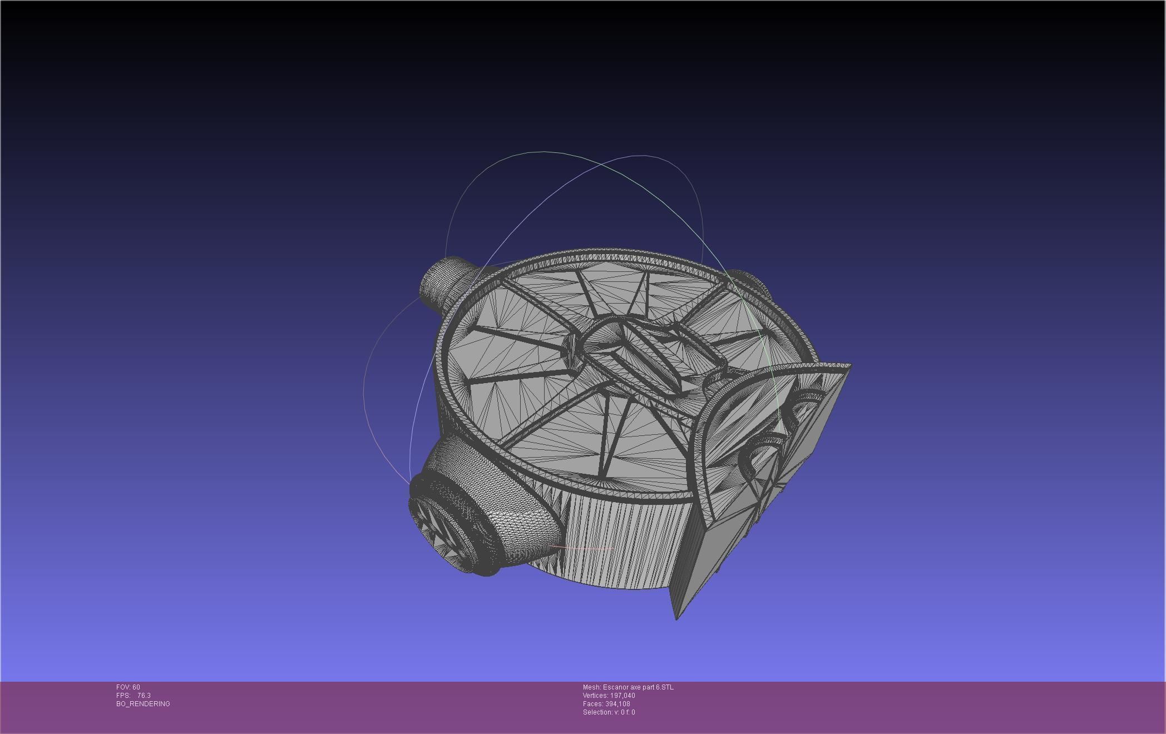Click the pointed bottom tip of the triangular plate
The height and width of the screenshot is (734, 1166).
tap(676, 616)
